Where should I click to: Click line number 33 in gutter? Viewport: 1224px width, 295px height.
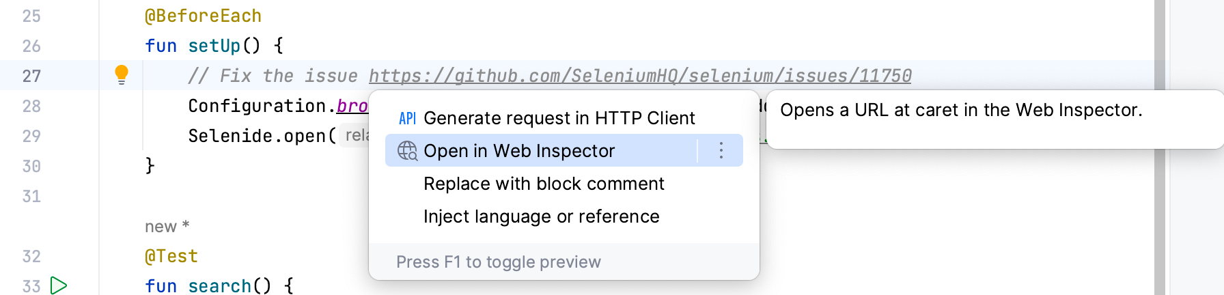coord(31,286)
